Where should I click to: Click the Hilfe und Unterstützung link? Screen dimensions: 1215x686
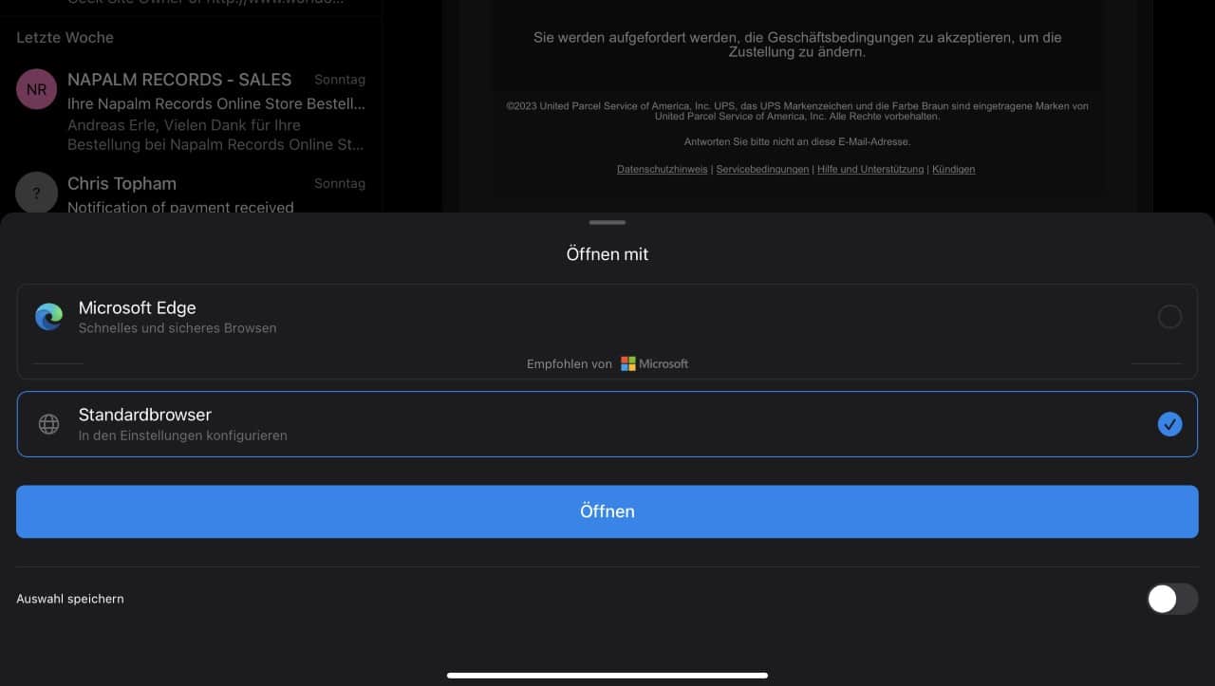pos(869,170)
